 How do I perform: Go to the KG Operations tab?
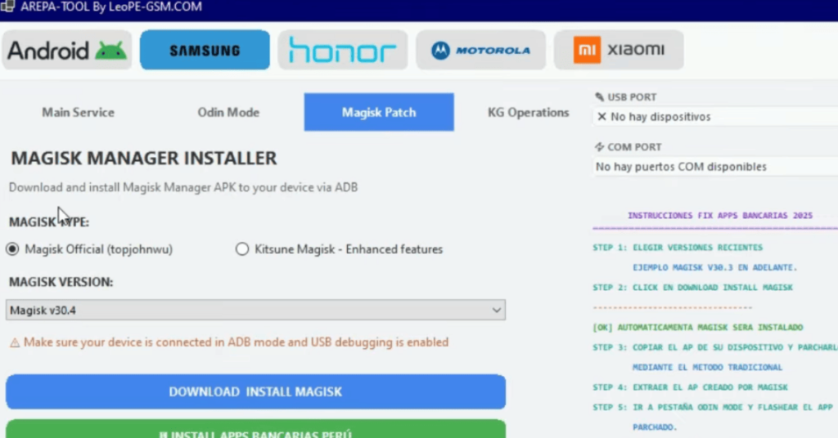tap(528, 112)
